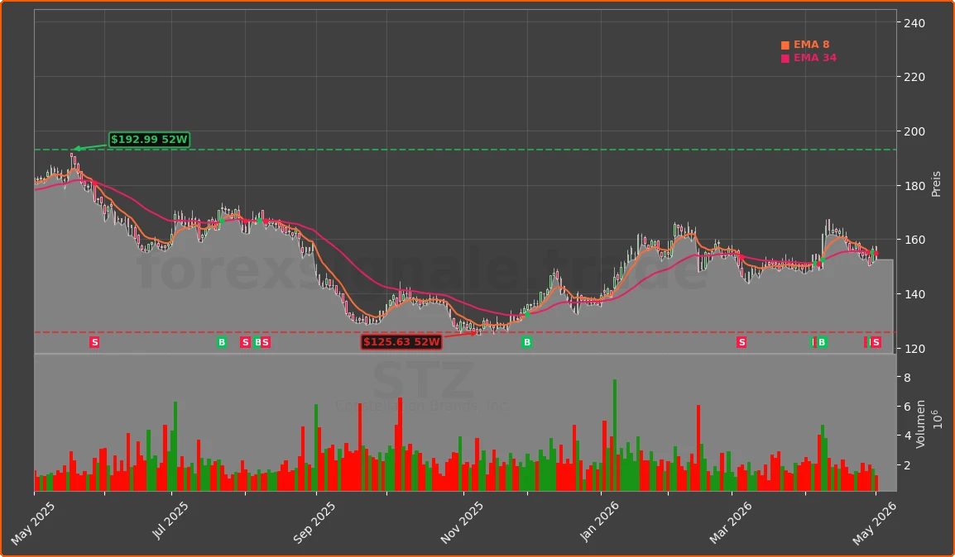This screenshot has height=557, width=955.
Task: Click the volume axis 6 tick label
Action: [908, 407]
